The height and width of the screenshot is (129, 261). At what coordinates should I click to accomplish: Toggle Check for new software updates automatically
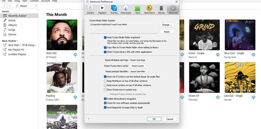tap(105, 103)
